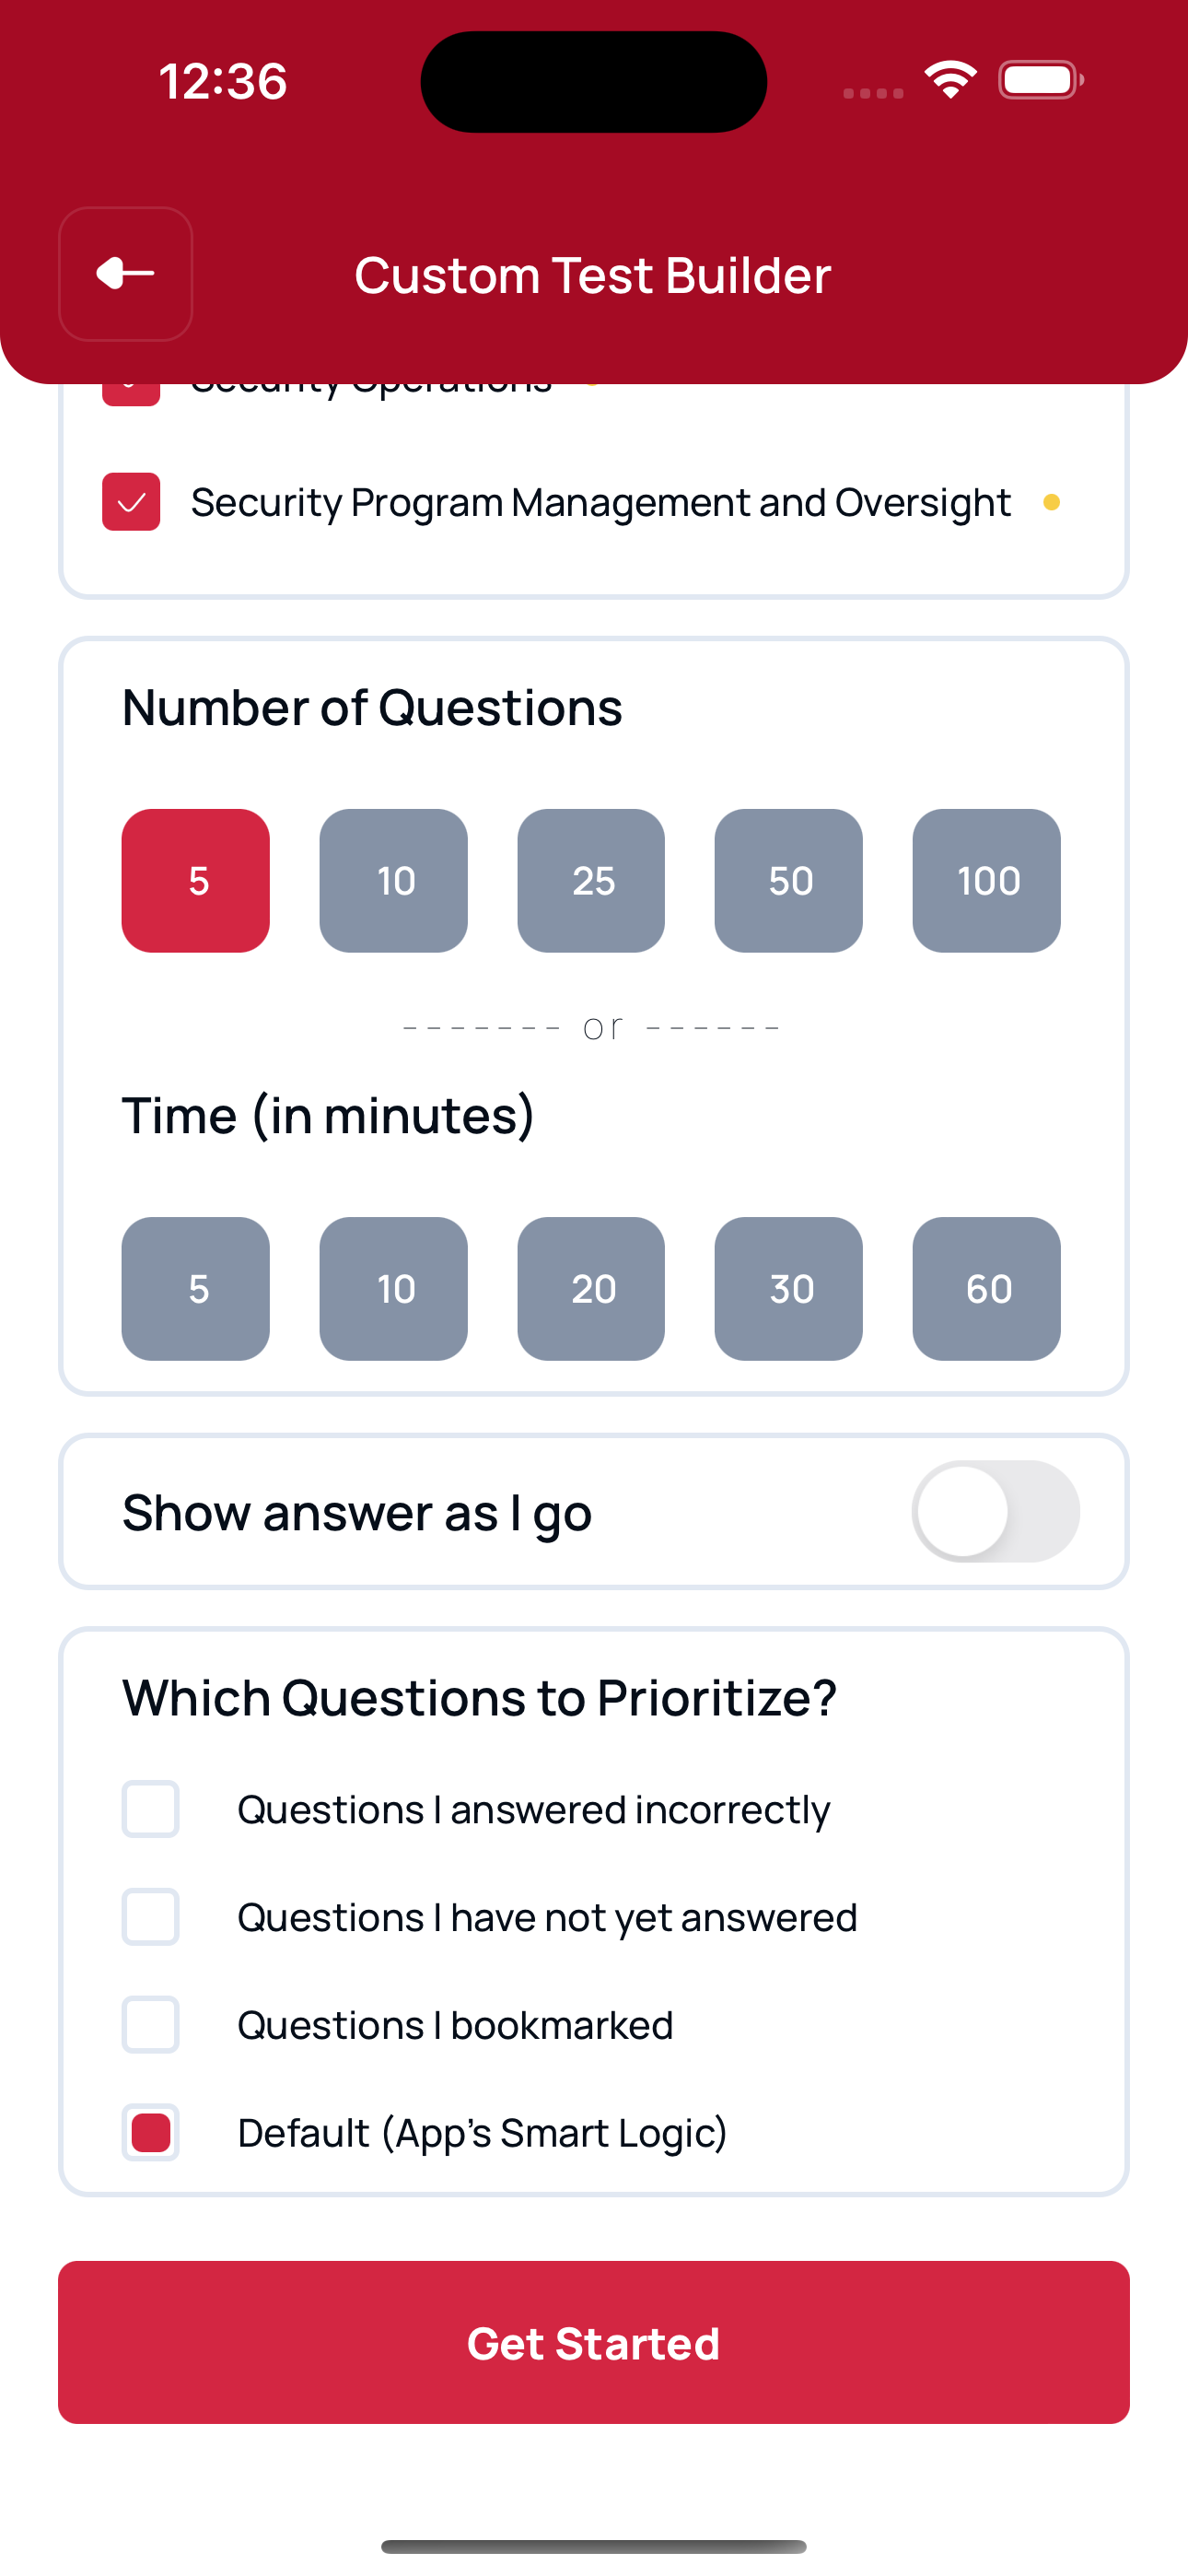This screenshot has height=2576, width=1188.
Task: Select 5 questions option
Action: (x=196, y=881)
